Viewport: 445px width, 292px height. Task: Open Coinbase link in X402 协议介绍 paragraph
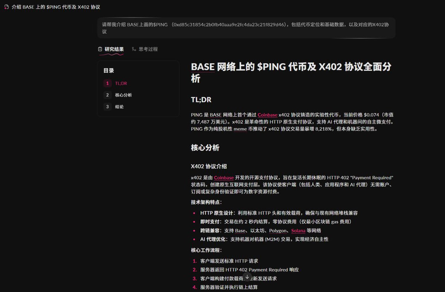pos(224,178)
